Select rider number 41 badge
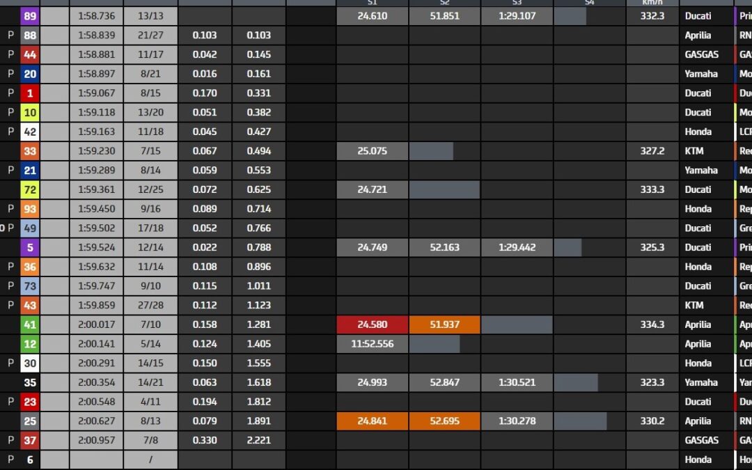Screen dimensions: 752x470 point(30,324)
